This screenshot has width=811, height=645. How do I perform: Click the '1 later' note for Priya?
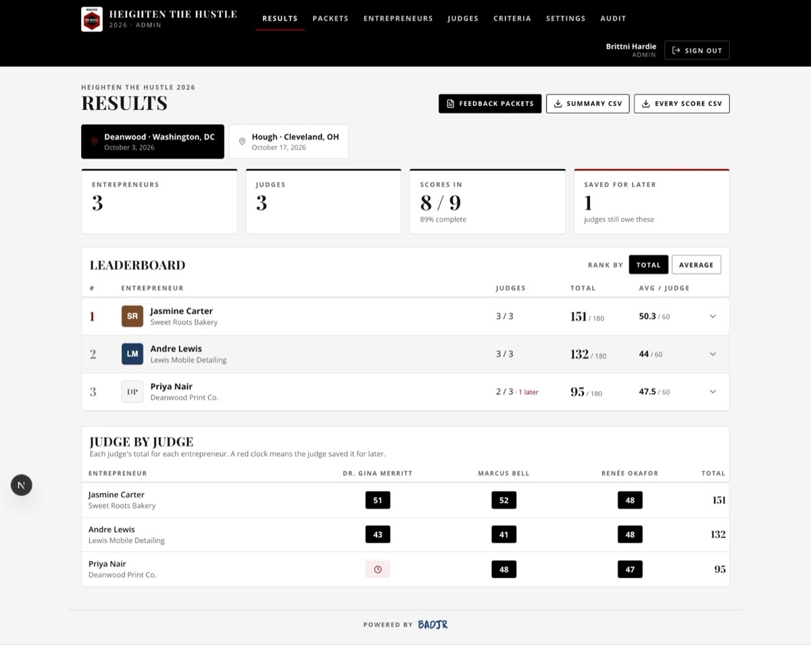pyautogui.click(x=529, y=392)
